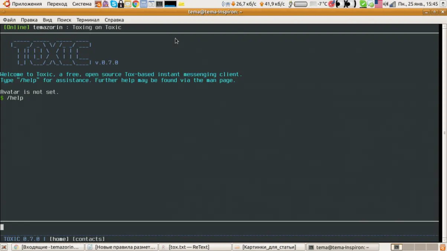This screenshot has width=447, height=251.
Task: Click the system monitor graph applet
Action: [170, 4]
